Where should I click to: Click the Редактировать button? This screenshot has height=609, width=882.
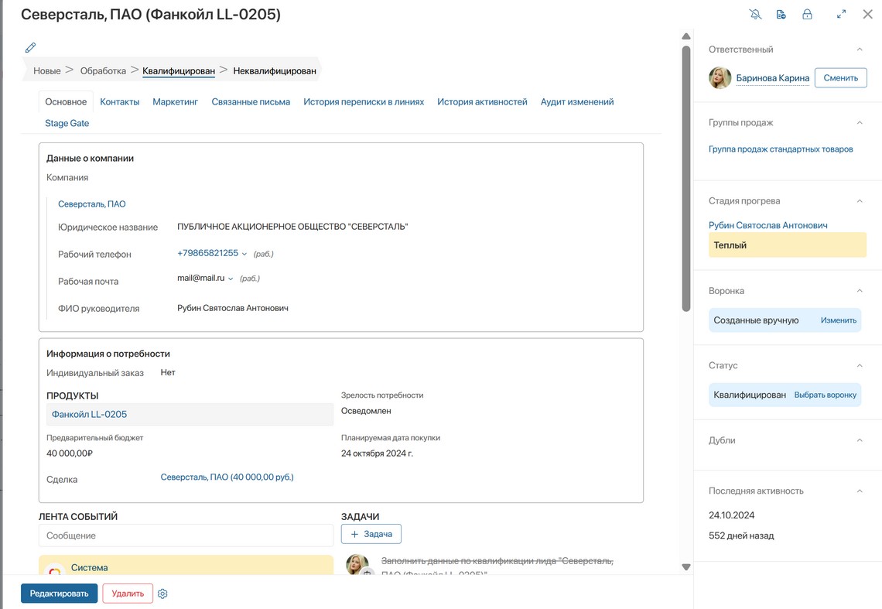point(59,594)
